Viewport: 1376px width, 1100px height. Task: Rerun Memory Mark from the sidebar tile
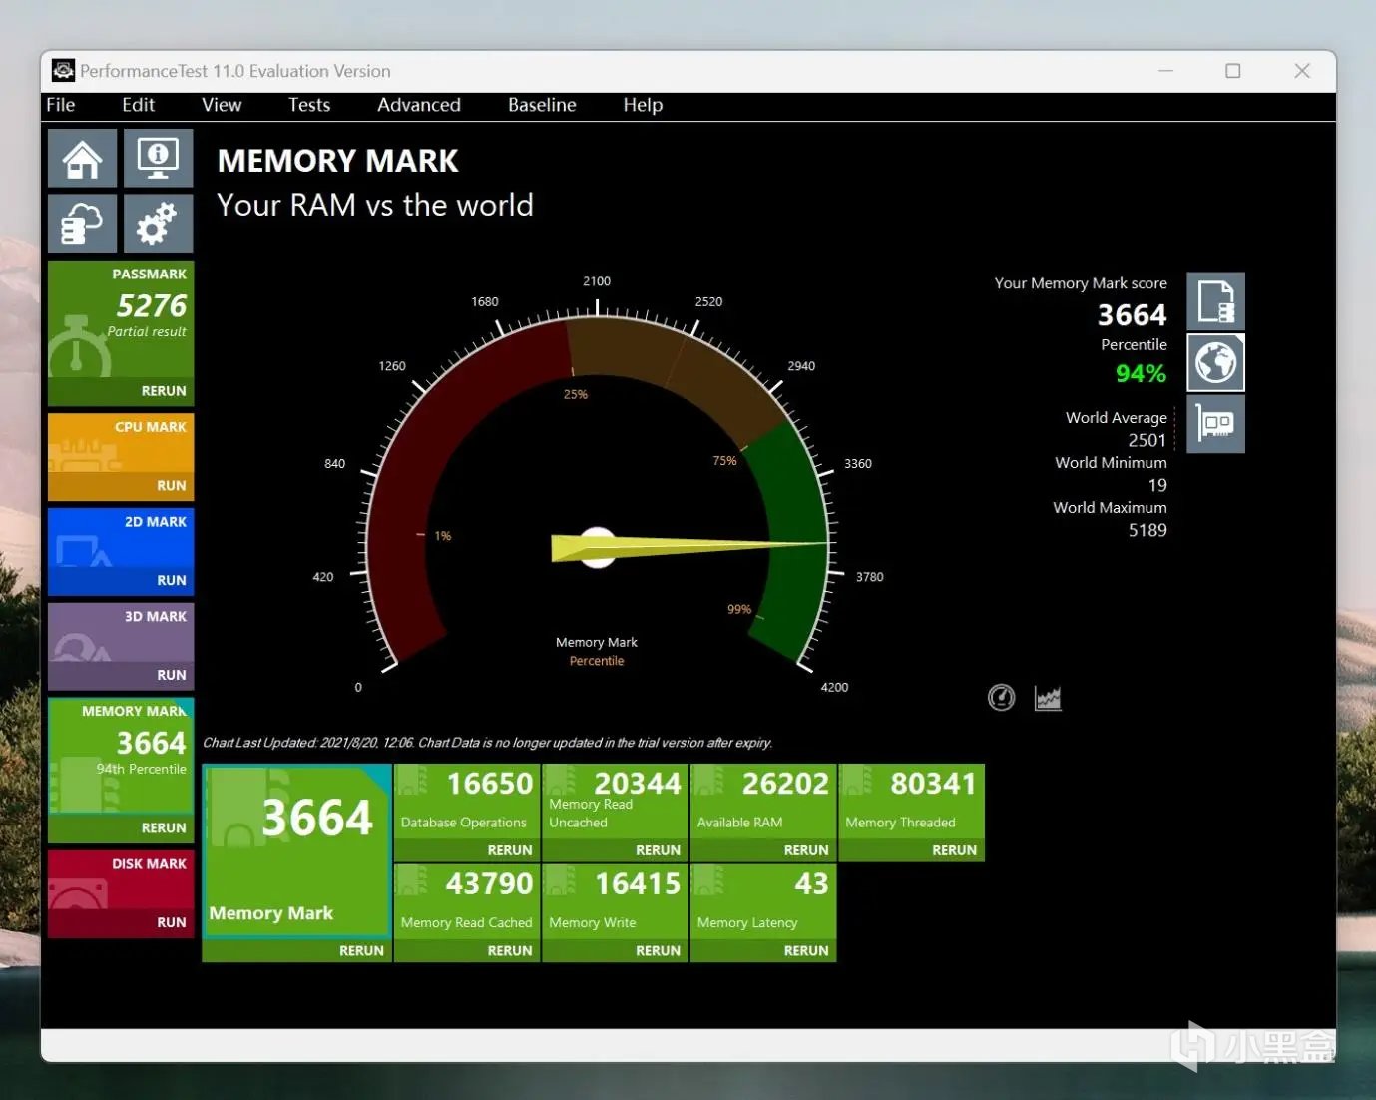164,827
